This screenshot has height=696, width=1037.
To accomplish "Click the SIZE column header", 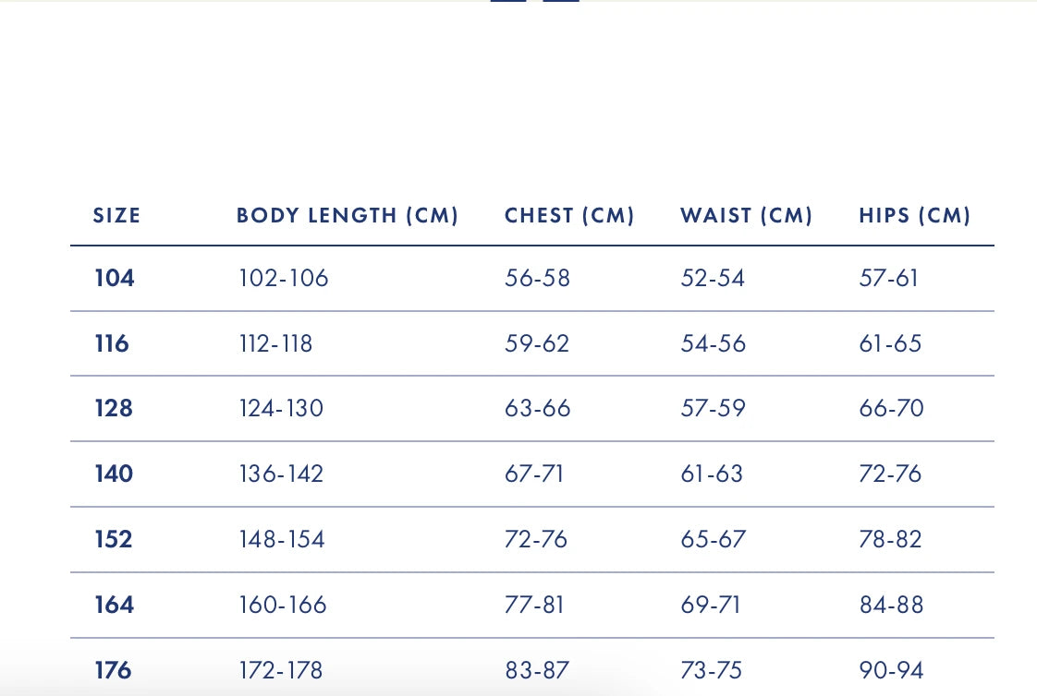I will click(x=116, y=216).
